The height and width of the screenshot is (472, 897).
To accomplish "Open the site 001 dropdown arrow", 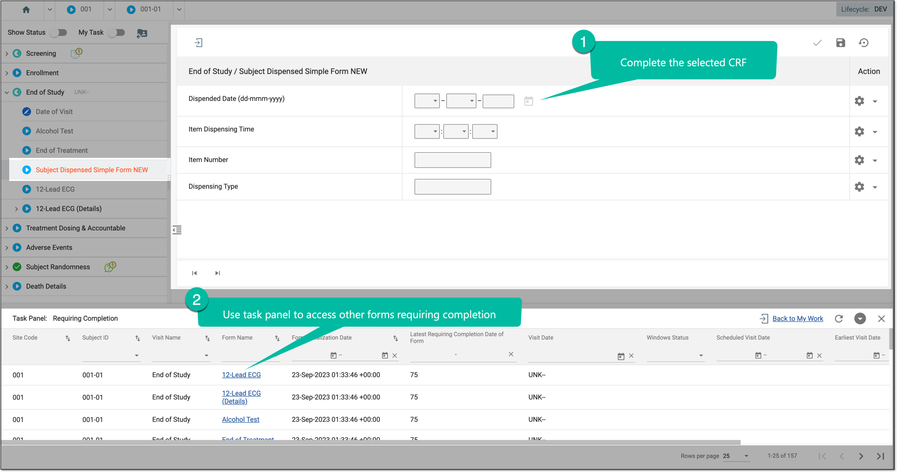I will (x=110, y=10).
